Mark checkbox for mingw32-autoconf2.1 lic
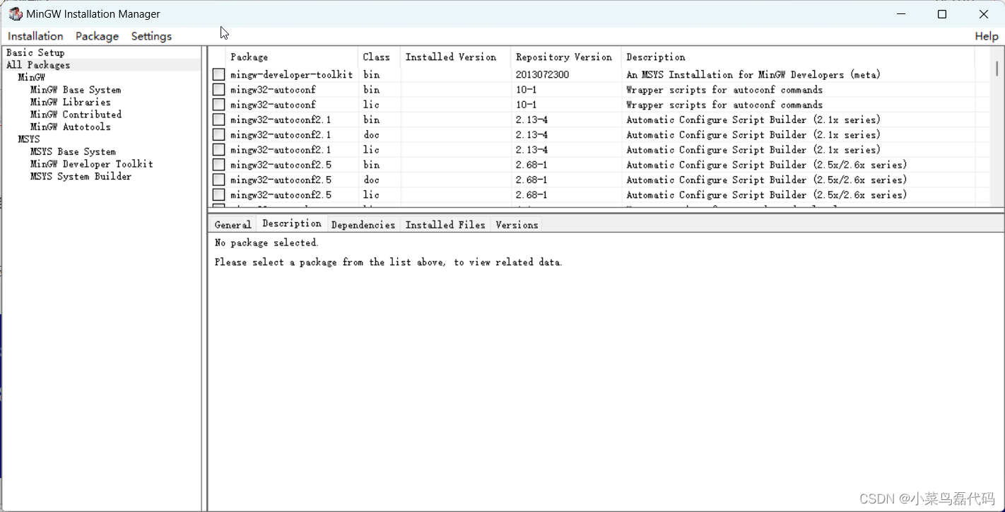Image resolution: width=1005 pixels, height=512 pixels. coord(218,150)
